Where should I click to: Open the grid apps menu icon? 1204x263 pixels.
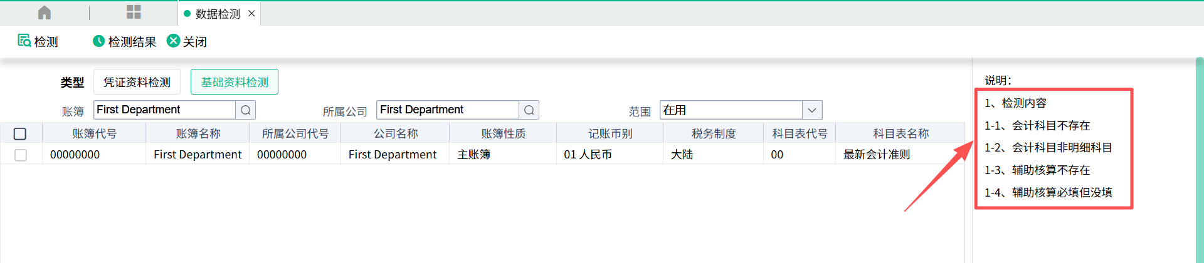134,13
